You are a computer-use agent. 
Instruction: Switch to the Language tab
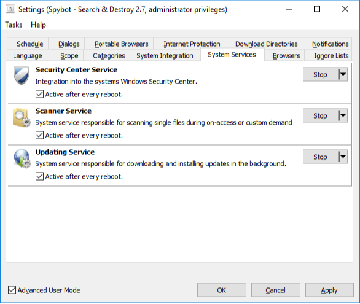coord(28,55)
